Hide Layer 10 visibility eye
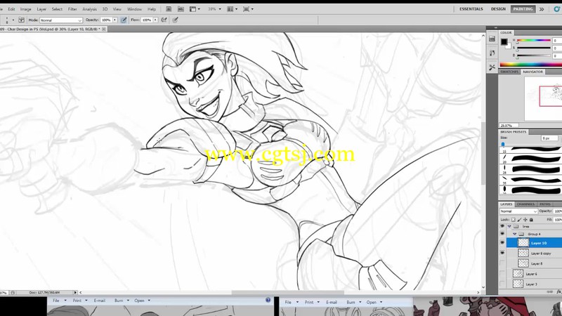 tap(502, 242)
